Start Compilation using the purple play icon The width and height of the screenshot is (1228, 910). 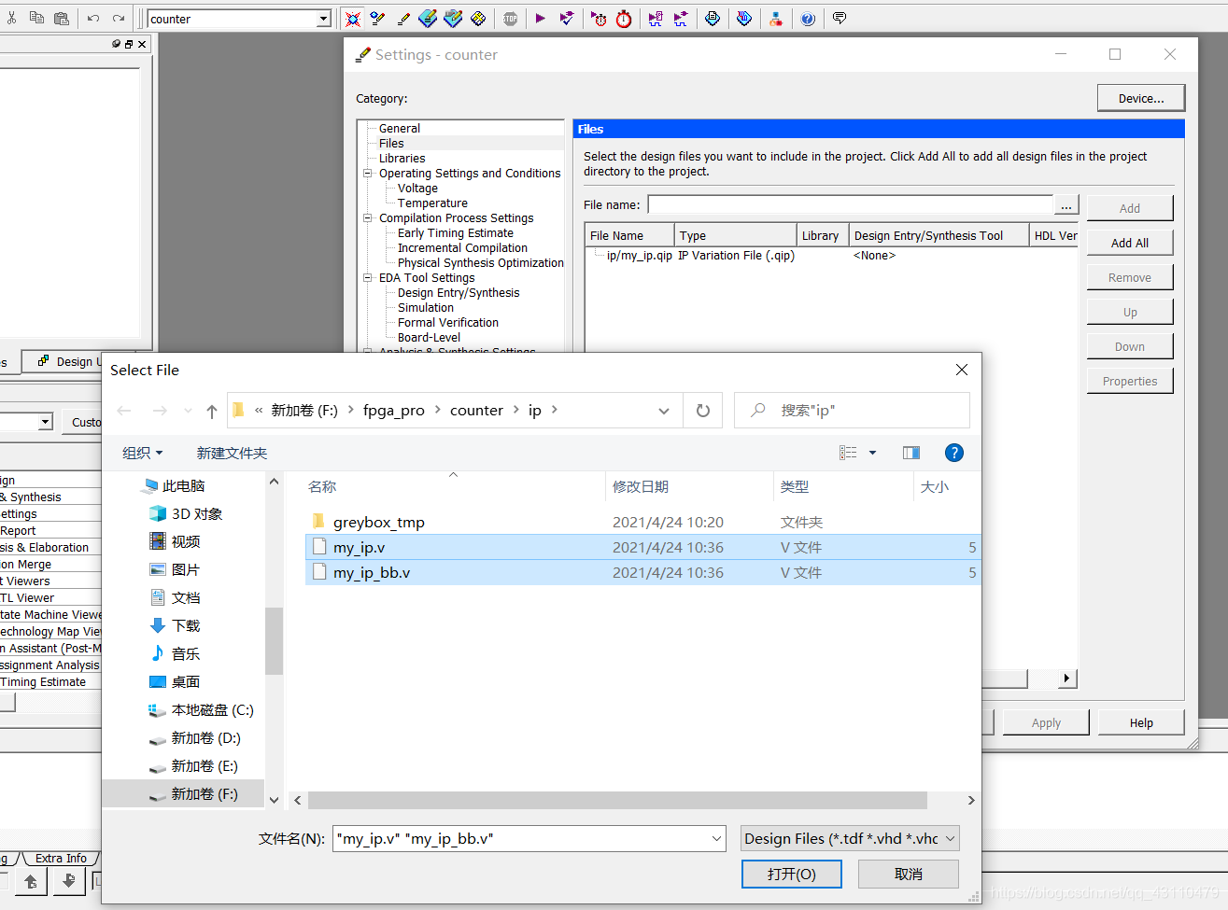point(540,18)
